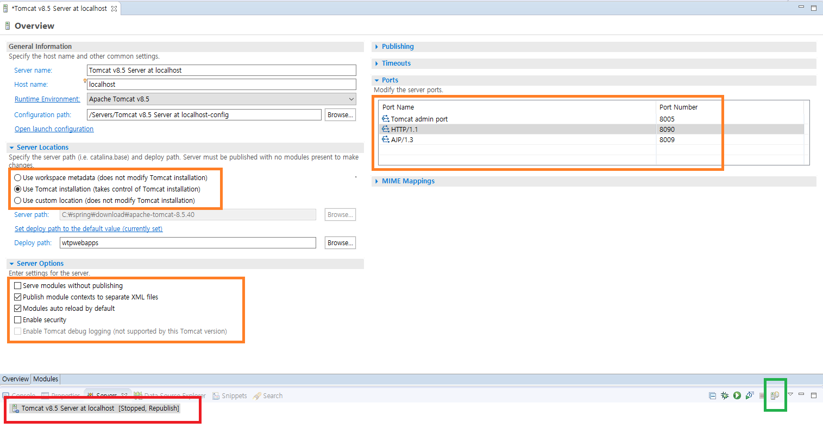
Task: Expand the Timeouts section
Action: [376, 63]
